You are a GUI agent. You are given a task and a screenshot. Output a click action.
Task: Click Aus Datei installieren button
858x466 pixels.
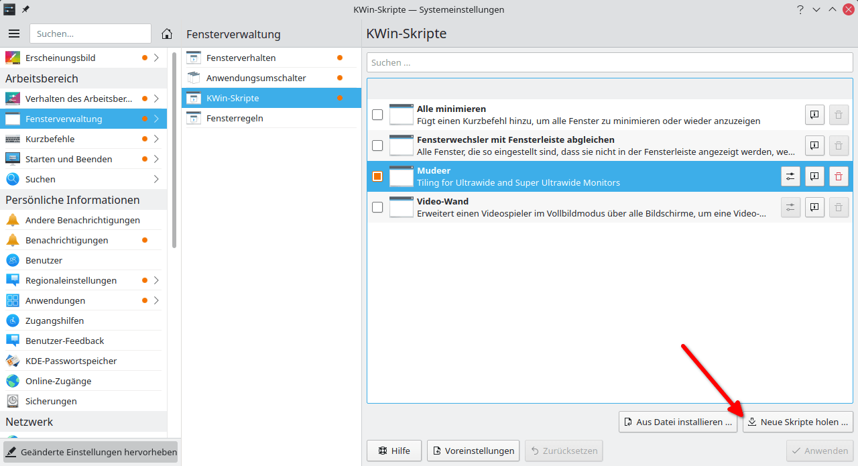[x=678, y=422]
